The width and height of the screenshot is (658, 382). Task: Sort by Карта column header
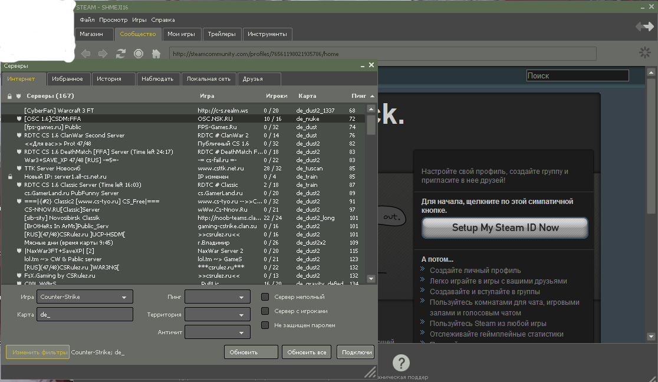click(307, 96)
